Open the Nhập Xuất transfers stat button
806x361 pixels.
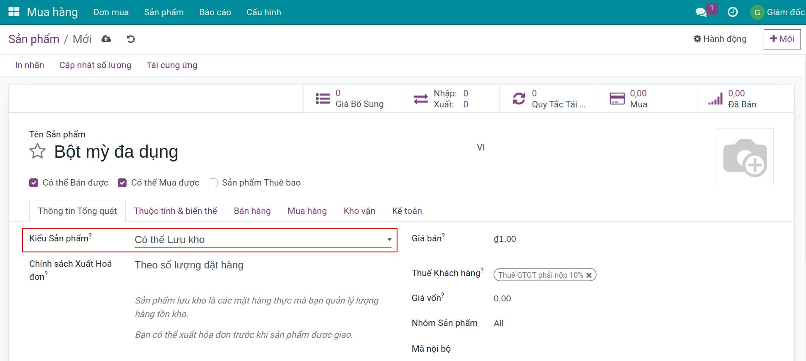(451, 98)
